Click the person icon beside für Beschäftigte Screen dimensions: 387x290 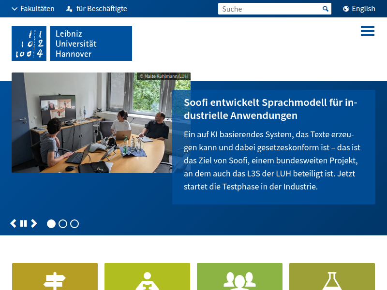coord(69,9)
